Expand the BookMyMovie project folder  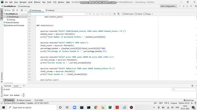[x=12, y=14]
